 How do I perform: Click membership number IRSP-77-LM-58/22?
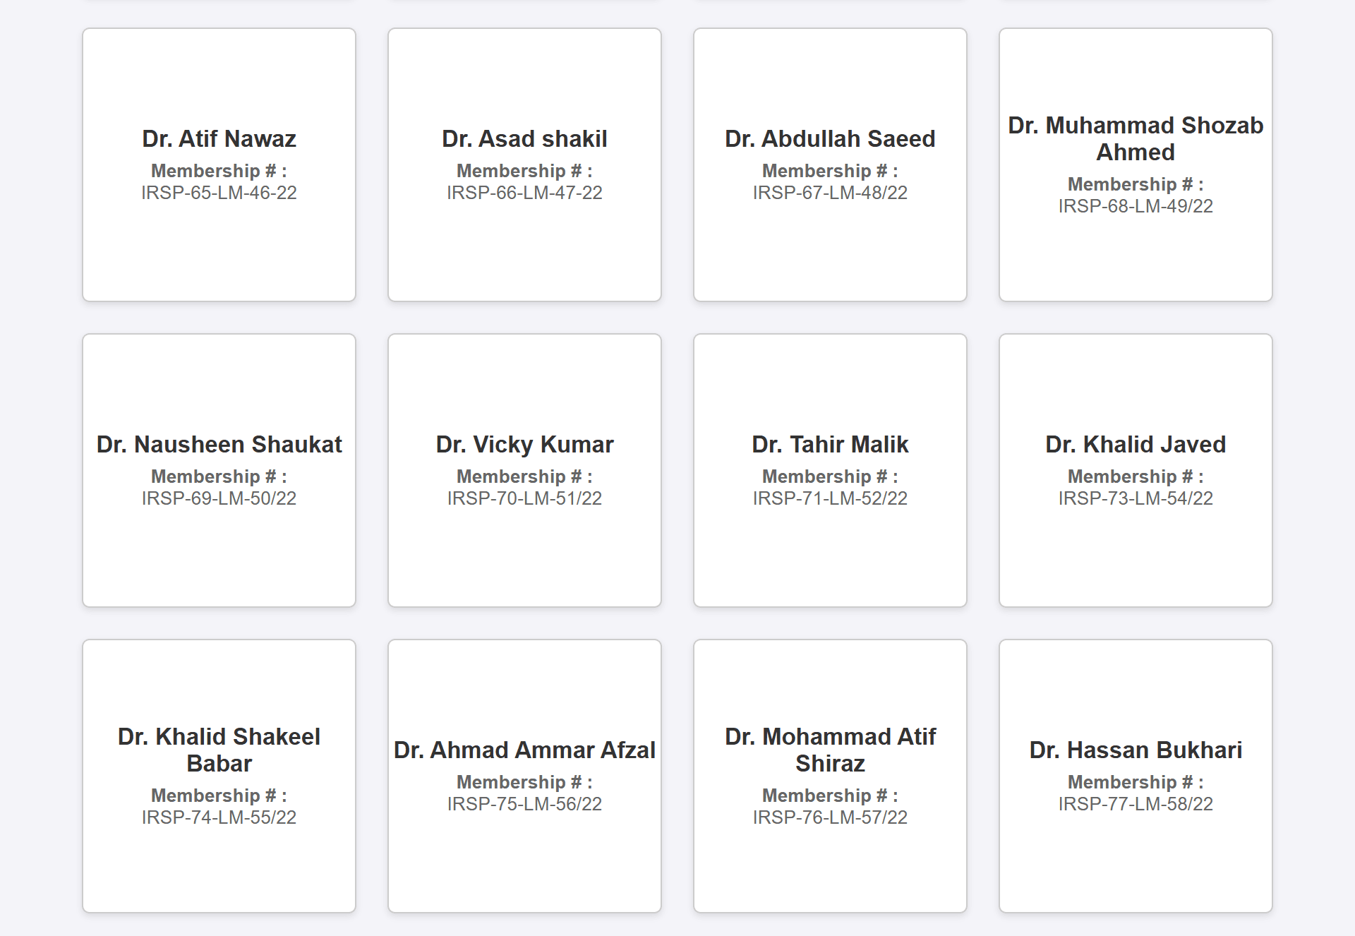1136,804
